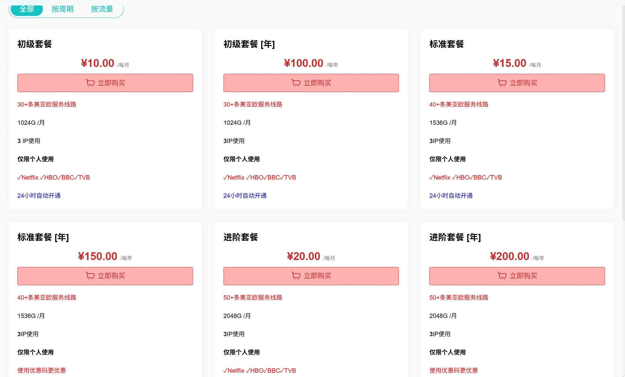Click cart icon on 进阶套餐 [年] buy button

[502, 276]
